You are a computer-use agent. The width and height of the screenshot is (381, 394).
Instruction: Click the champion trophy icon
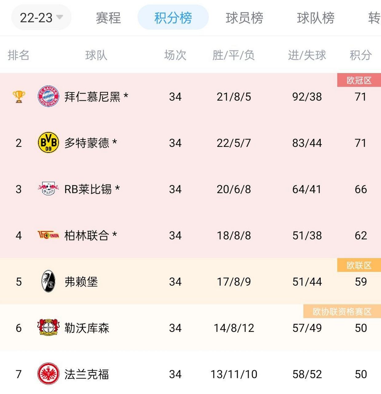[18, 96]
